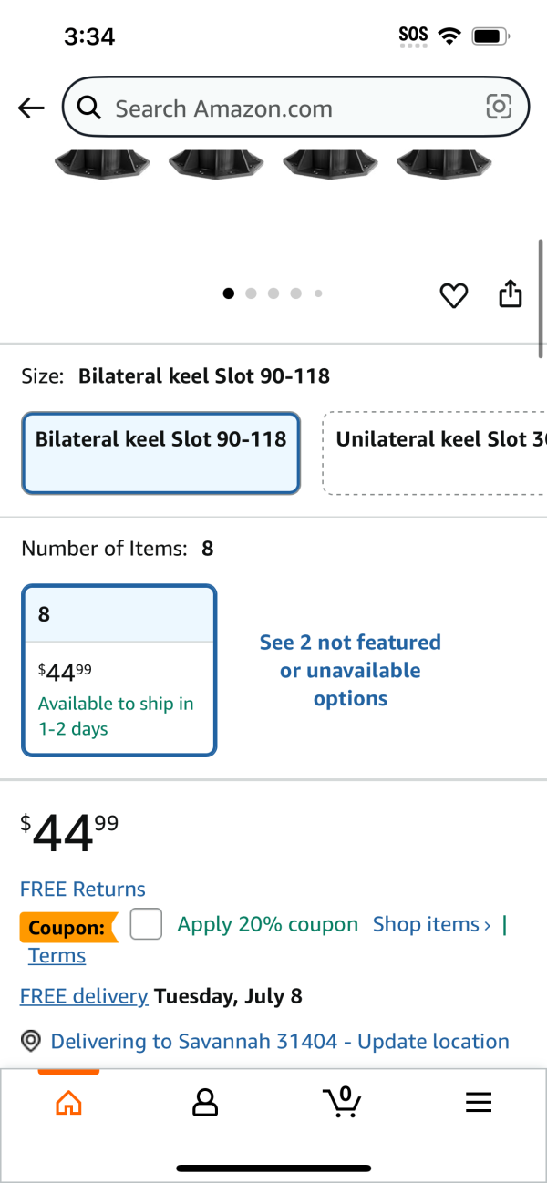Image resolution: width=547 pixels, height=1183 pixels.
Task: Tap second image carousel dot
Action: (251, 293)
